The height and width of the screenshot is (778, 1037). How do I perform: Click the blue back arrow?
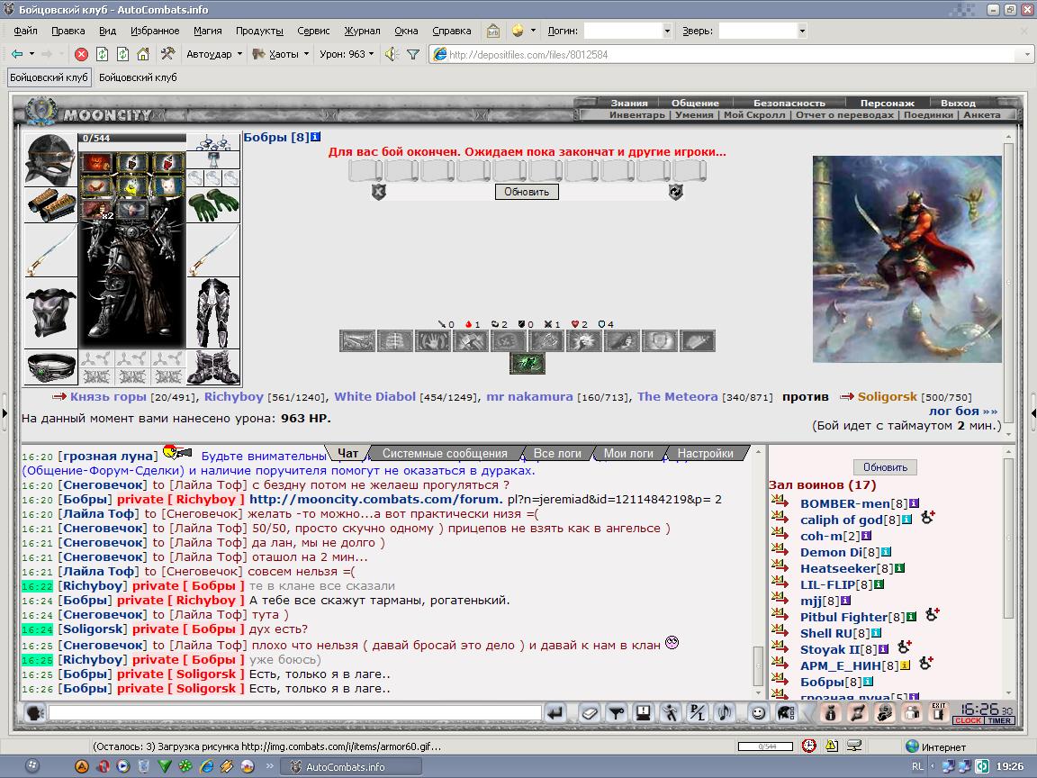point(17,54)
